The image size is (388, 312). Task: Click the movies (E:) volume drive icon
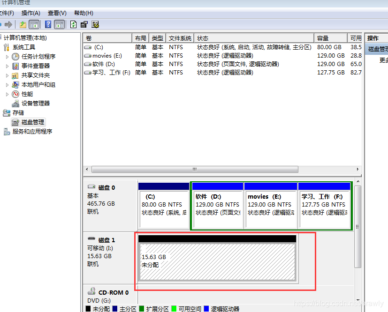[x=88, y=56]
